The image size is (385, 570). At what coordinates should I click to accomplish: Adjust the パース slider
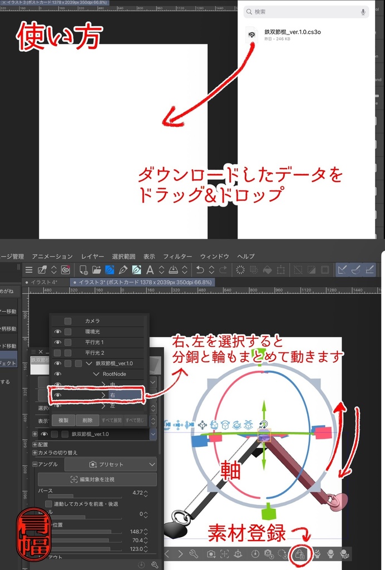(85, 496)
